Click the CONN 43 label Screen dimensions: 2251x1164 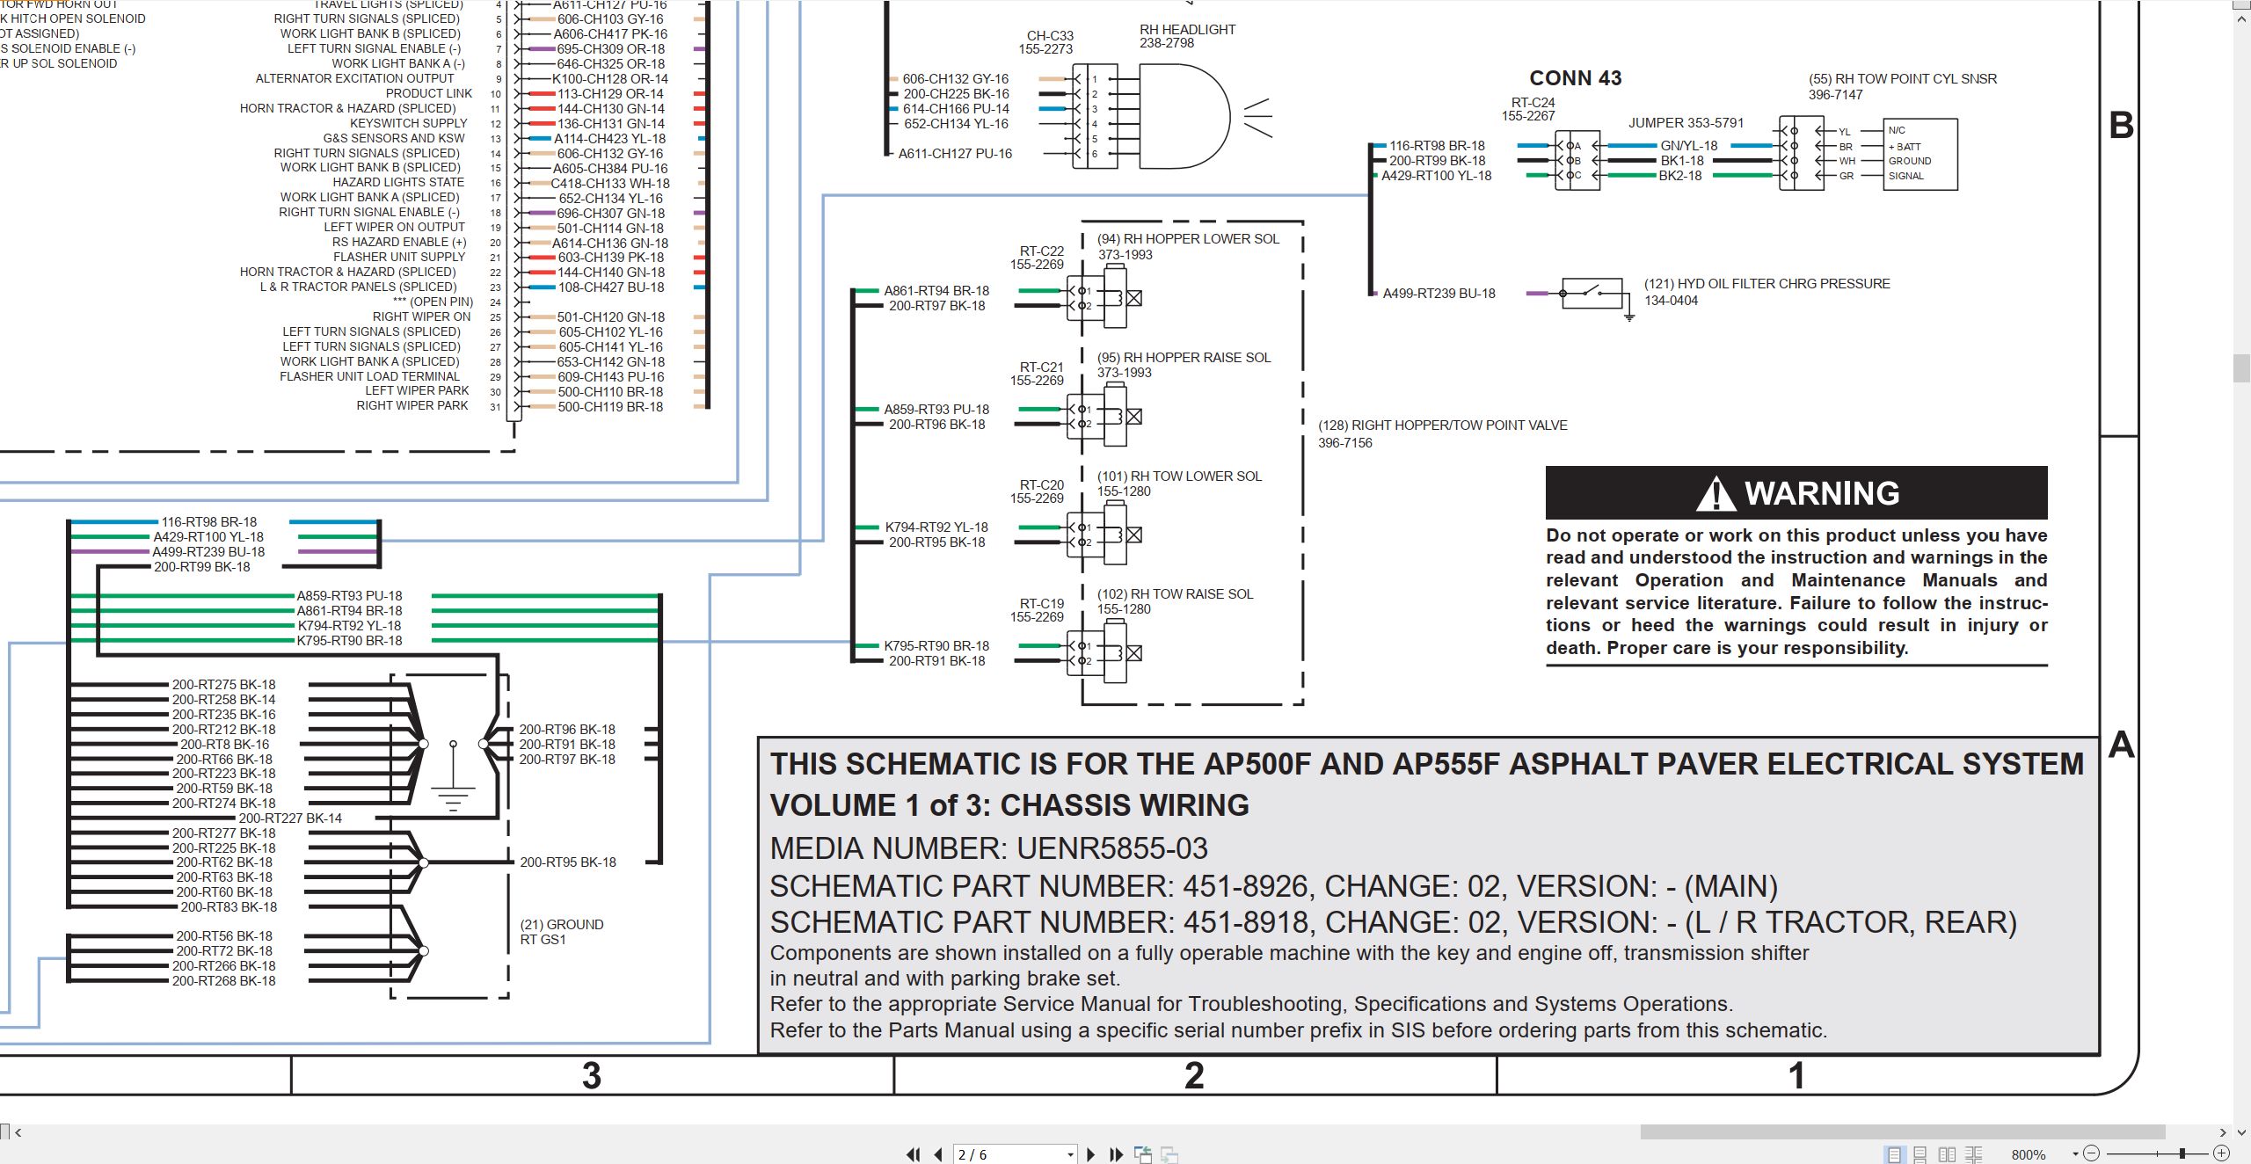tap(1575, 78)
